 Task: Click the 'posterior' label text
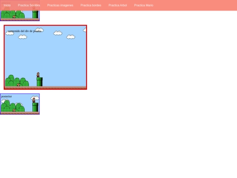(x=7, y=96)
